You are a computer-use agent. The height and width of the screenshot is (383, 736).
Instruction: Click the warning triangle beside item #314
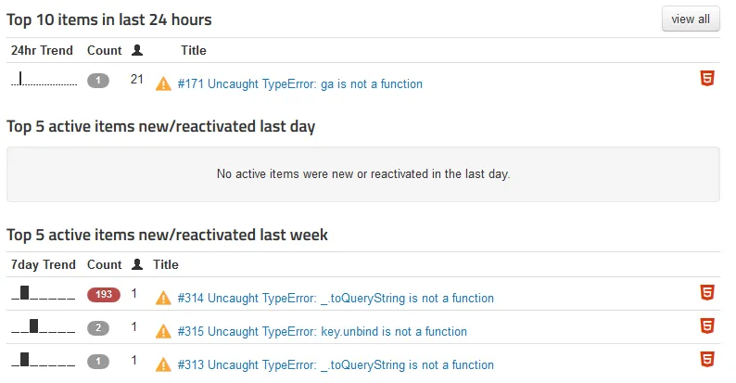pos(163,298)
